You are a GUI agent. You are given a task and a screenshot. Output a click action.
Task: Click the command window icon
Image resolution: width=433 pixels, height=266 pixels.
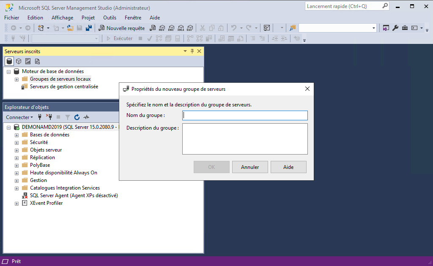click(x=414, y=28)
